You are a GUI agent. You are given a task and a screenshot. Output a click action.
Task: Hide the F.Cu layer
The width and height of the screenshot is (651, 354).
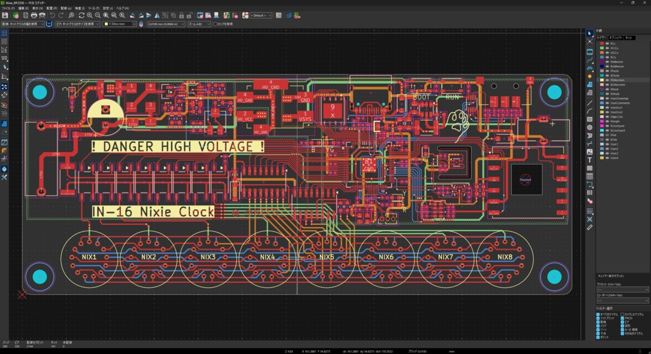[x=607, y=44]
